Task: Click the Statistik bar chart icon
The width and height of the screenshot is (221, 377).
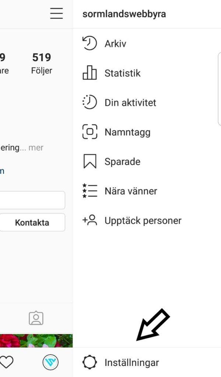Action: 90,73
